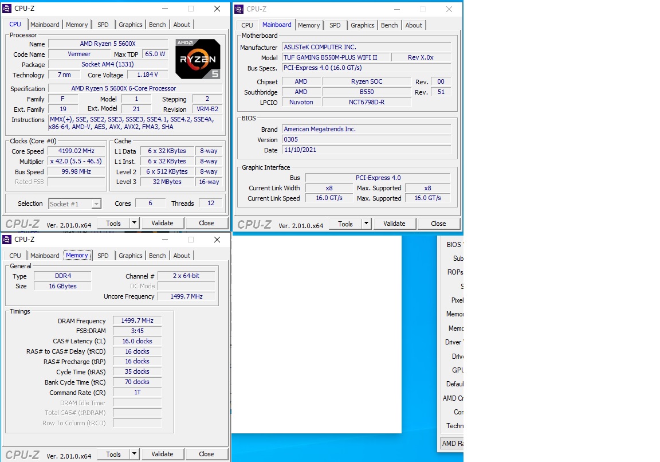The width and height of the screenshot is (660, 462).
Task: Click the partially visible AMD Ra button at right
Action: tap(452, 443)
